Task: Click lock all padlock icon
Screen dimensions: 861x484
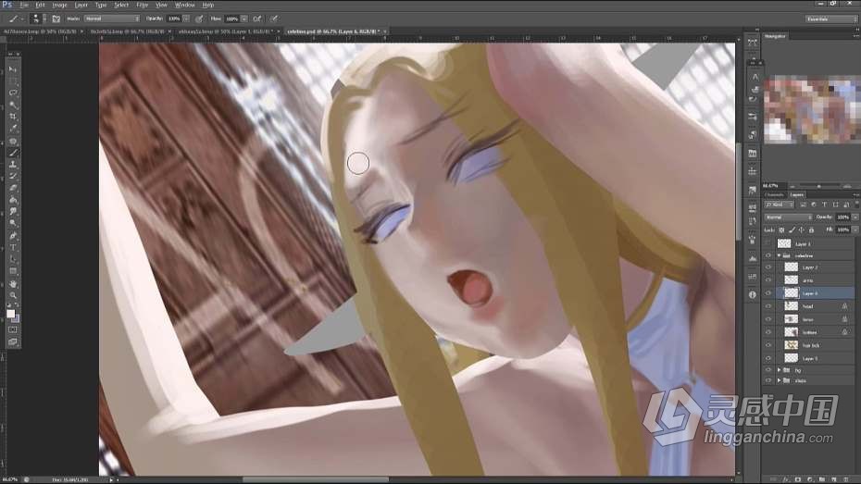Action: click(812, 230)
